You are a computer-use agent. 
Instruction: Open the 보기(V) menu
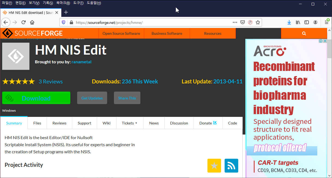34,3
